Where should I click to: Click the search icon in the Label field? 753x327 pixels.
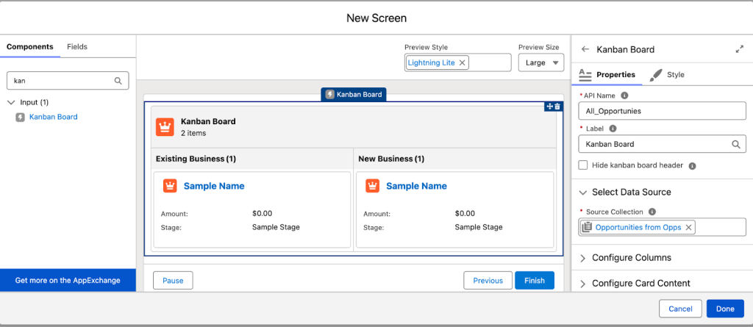coord(736,145)
